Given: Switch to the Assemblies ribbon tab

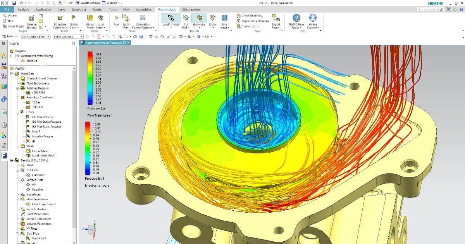Looking at the screenshot, I should [x=143, y=9].
